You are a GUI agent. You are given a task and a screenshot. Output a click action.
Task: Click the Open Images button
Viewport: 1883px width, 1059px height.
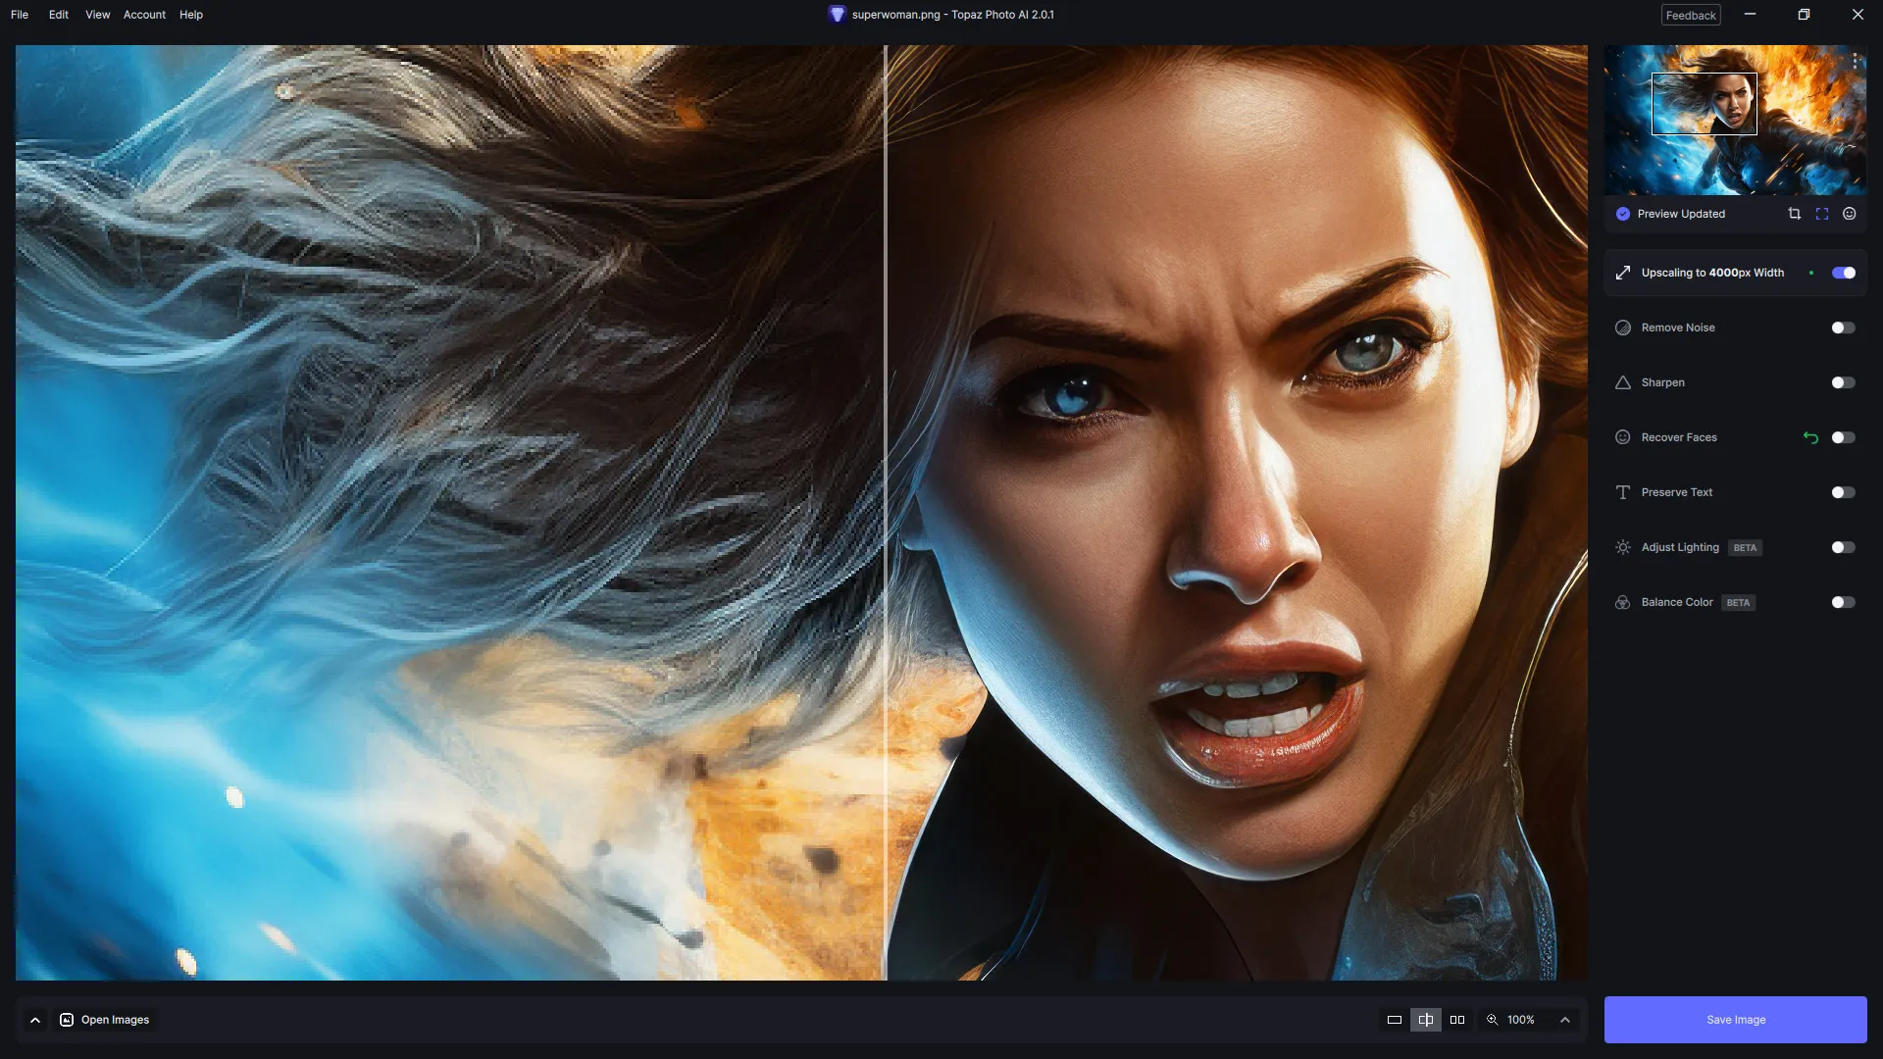point(115,1020)
